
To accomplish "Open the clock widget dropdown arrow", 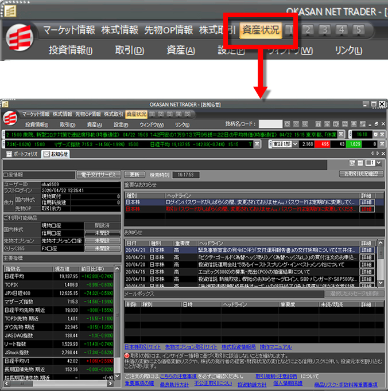I will (375, 134).
